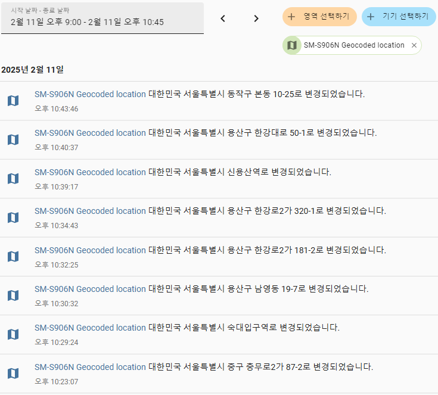This screenshot has width=438, height=395.
Task: Click map icon of 오후 10:32:25 entry
Action: [x=13, y=256]
